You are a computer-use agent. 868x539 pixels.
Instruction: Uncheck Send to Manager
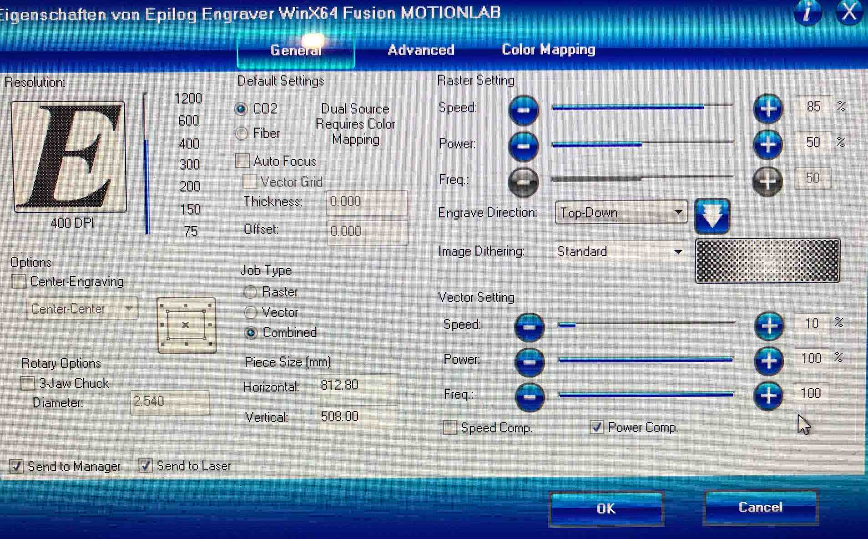[16, 466]
